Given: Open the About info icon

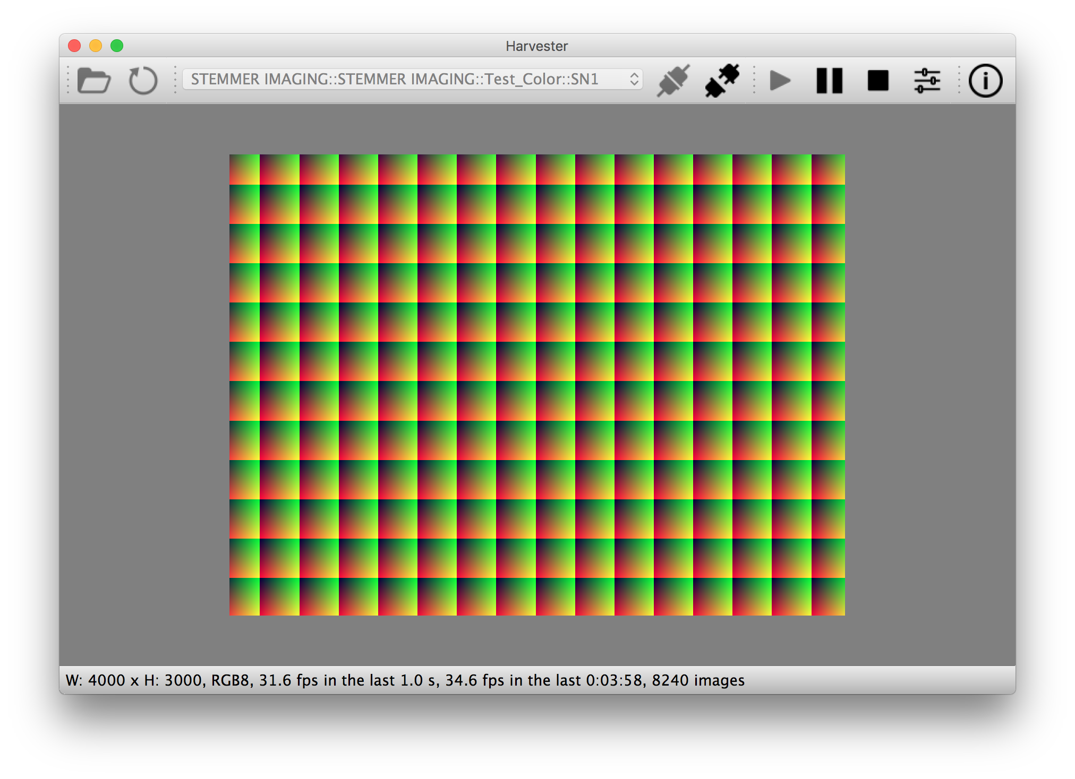Looking at the screenshot, I should tap(986, 81).
